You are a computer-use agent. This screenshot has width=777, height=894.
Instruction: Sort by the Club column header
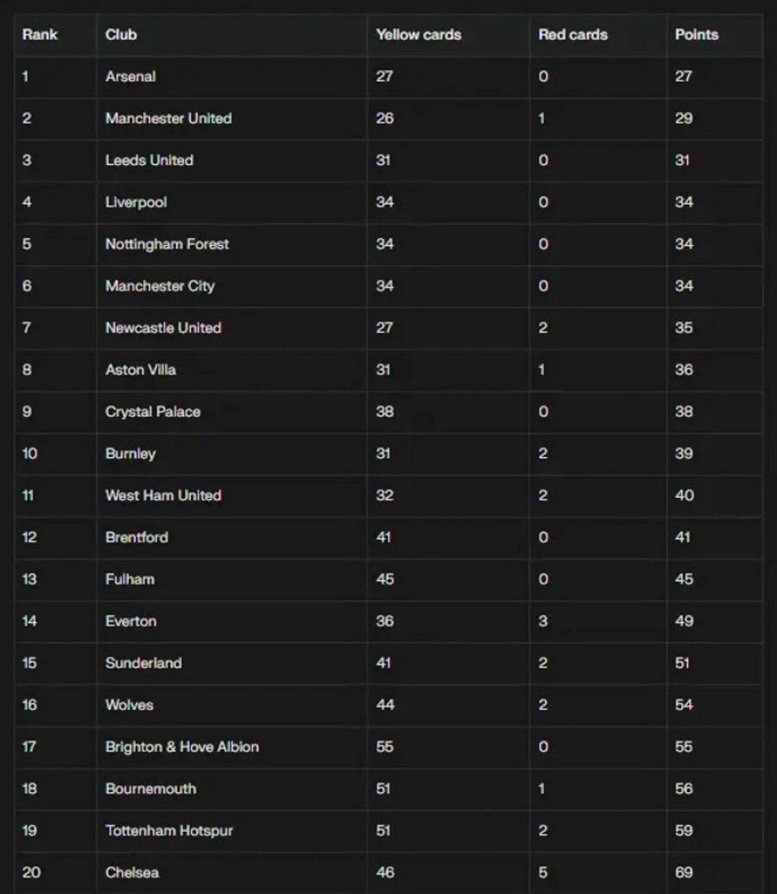121,35
